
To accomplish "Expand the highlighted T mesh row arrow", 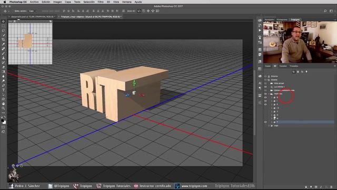I will [x=272, y=122].
